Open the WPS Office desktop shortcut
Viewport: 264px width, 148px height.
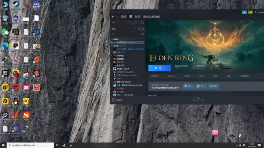(x=16, y=116)
